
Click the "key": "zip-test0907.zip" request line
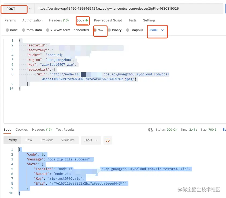click(51, 65)
